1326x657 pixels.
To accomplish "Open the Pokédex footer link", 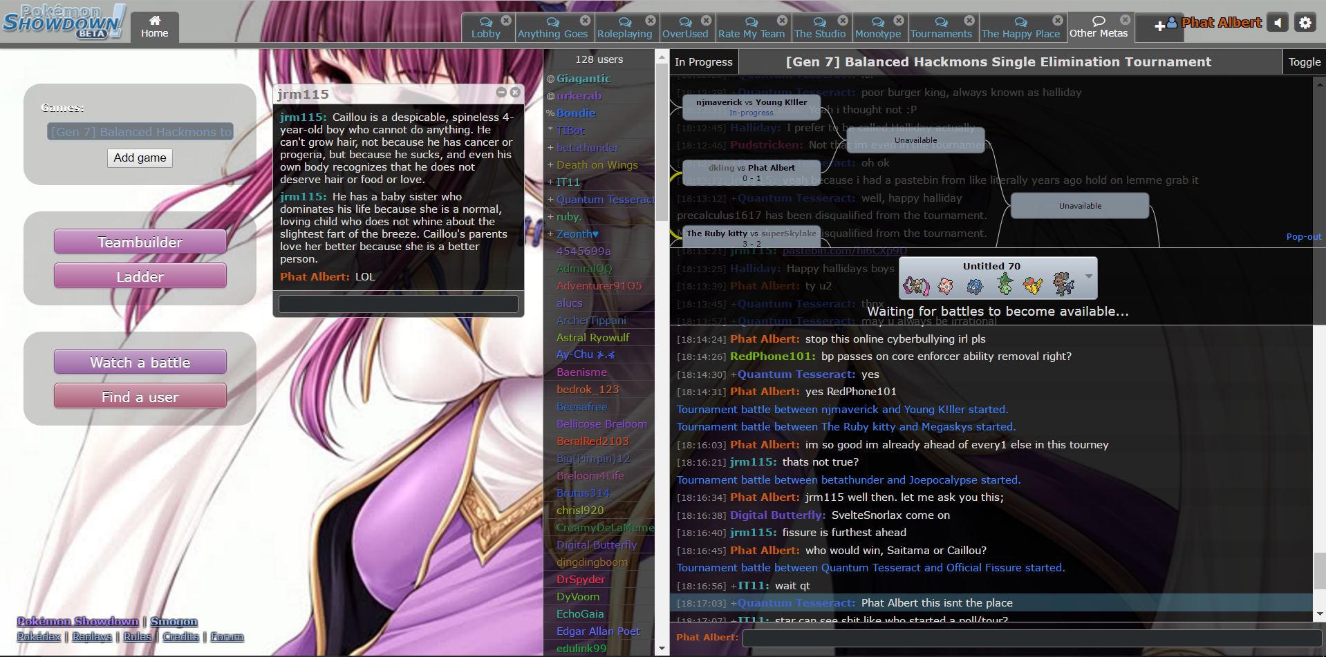I will pyautogui.click(x=39, y=636).
